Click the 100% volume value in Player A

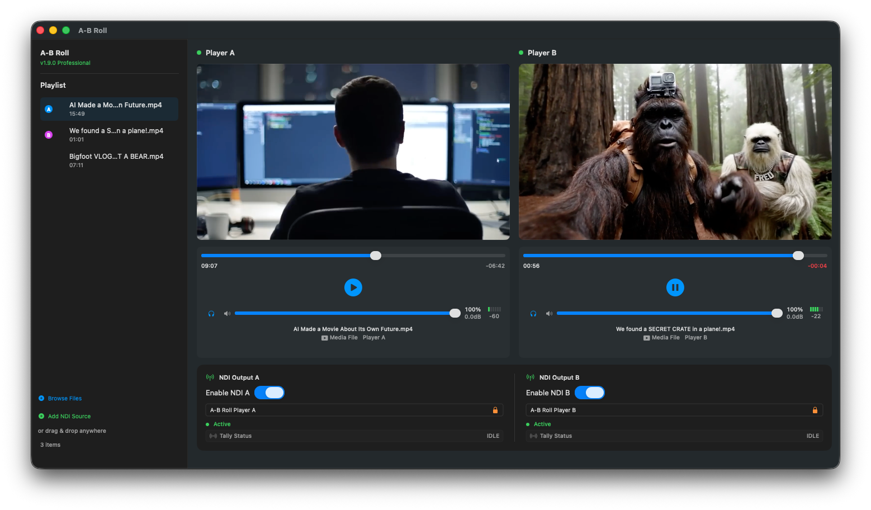tap(473, 309)
